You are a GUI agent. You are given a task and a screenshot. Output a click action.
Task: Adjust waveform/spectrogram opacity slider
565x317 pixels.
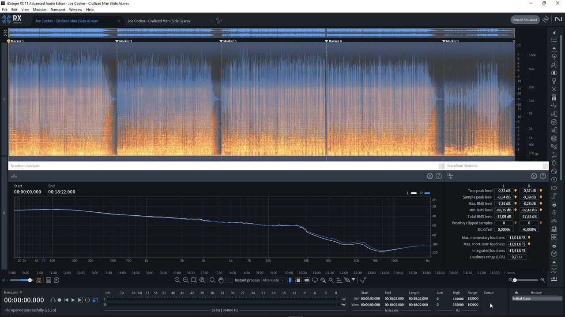coord(21,280)
